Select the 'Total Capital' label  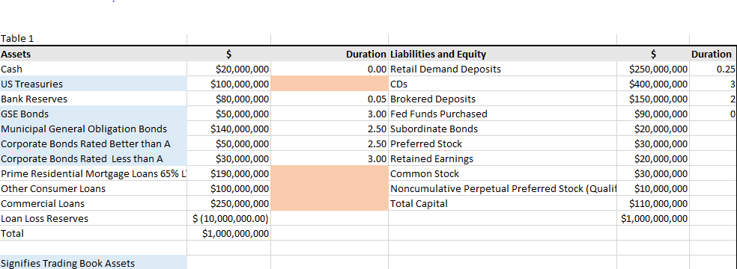coord(502,204)
